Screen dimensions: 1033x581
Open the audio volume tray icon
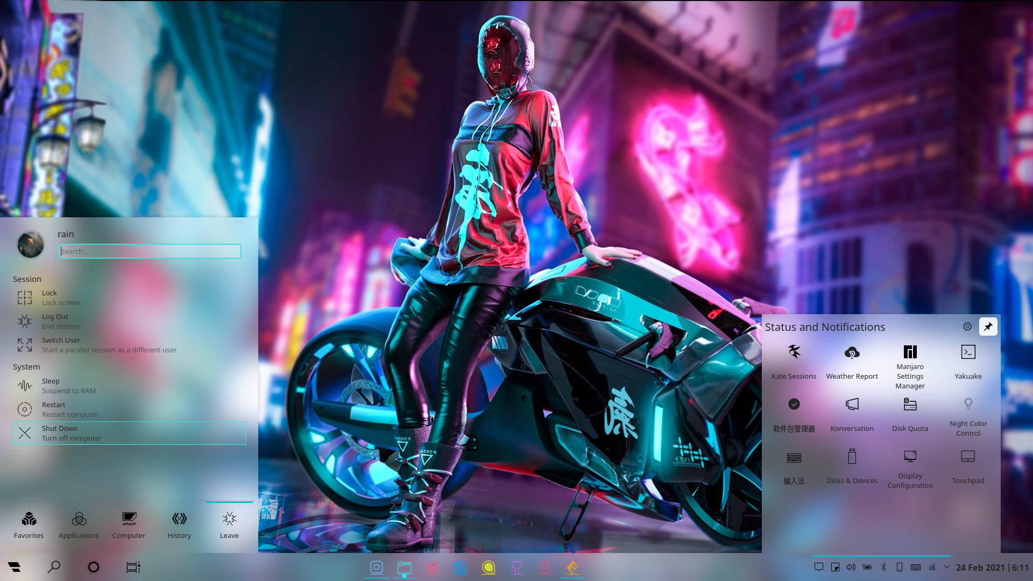point(851,567)
